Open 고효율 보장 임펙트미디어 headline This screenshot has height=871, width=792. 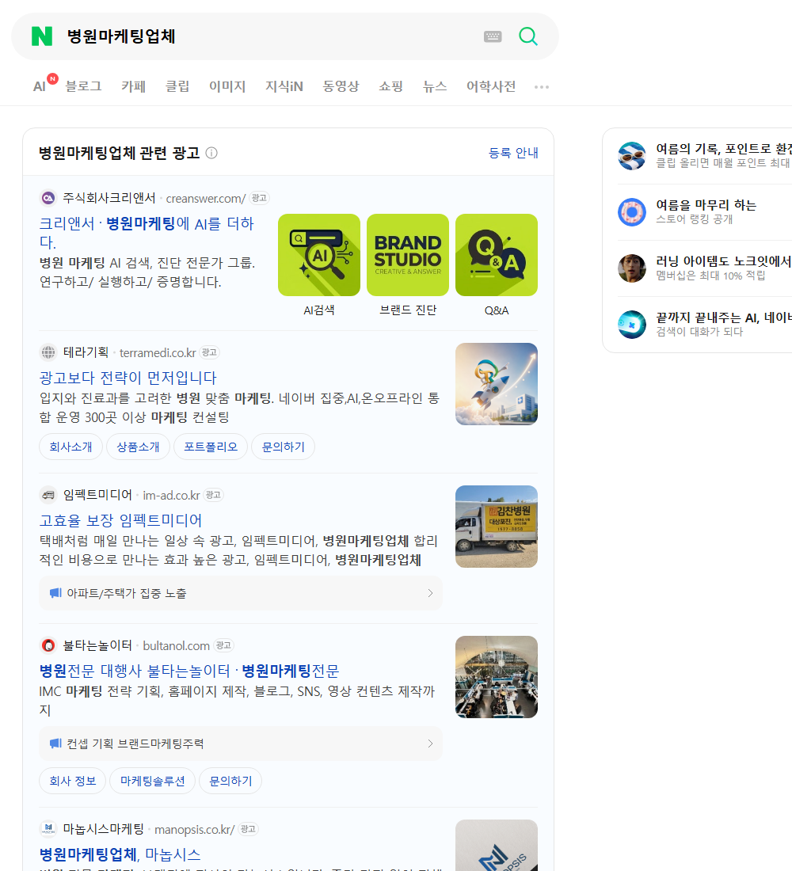click(x=120, y=520)
